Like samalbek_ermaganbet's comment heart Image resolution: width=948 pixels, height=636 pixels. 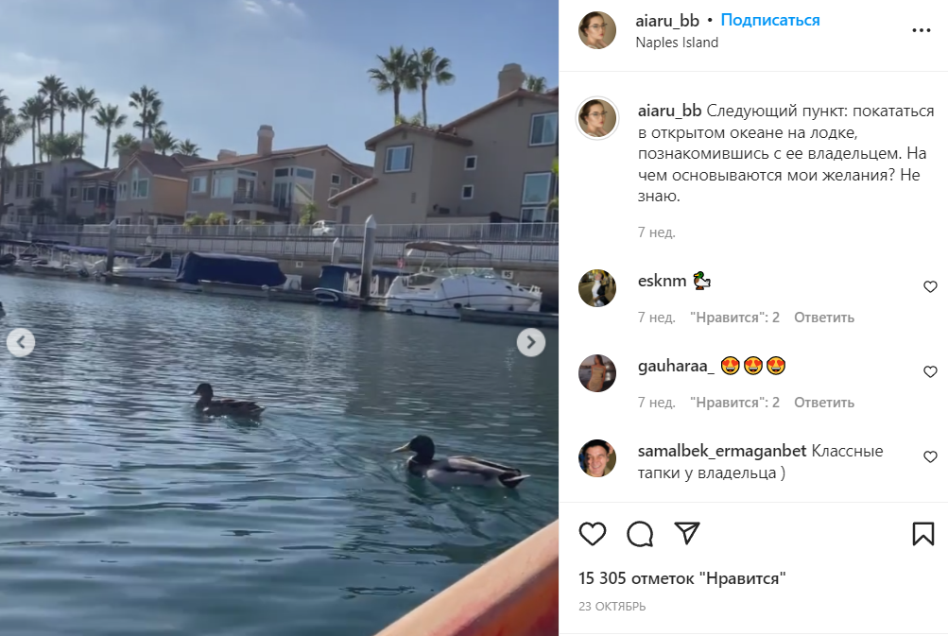[930, 457]
